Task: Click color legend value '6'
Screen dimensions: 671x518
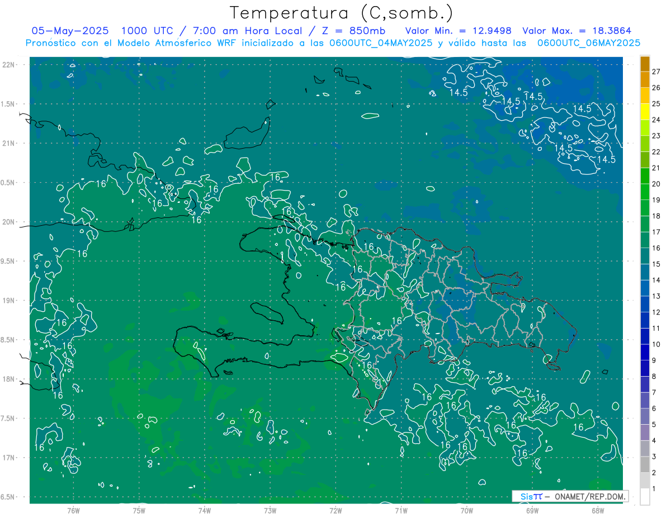Action: (x=654, y=408)
